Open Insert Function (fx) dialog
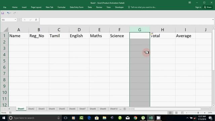 [x=36, y=20]
